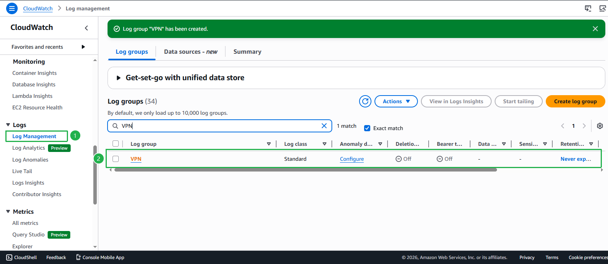Collapse the Metrics section
The image size is (608, 264).
point(8,211)
